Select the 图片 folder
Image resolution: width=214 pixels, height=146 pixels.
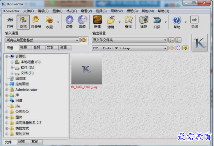tap(19, 117)
